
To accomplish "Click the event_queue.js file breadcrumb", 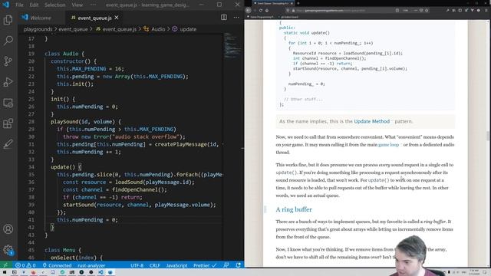I will [x=116, y=29].
